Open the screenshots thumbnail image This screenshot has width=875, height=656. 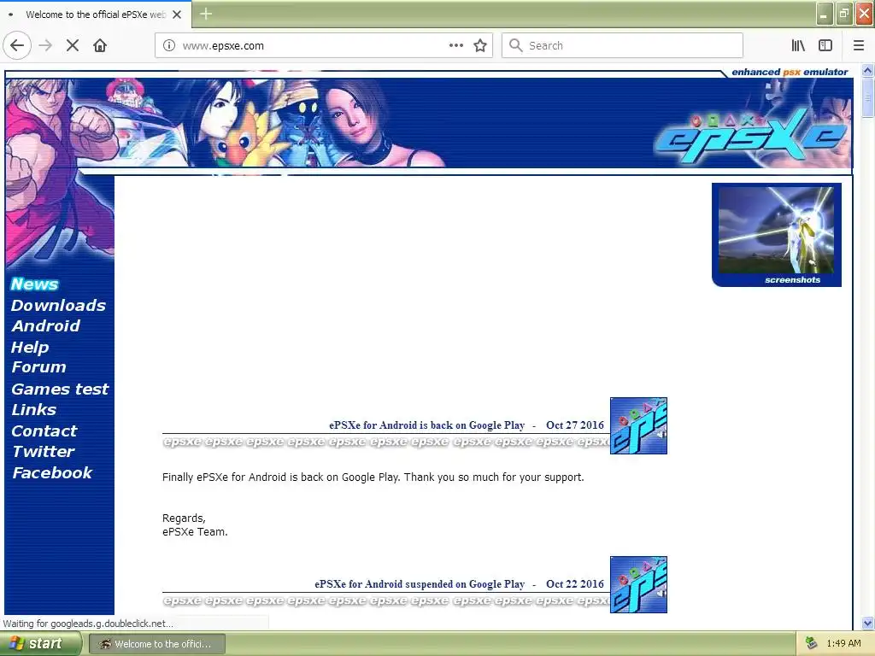(x=776, y=235)
